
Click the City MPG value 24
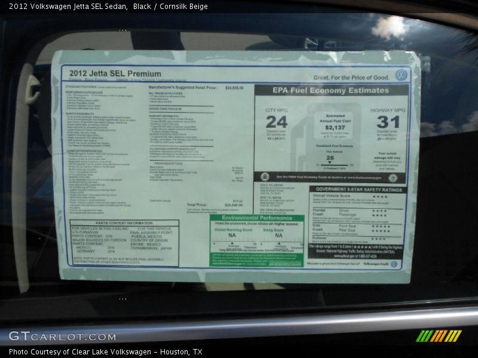276,122
